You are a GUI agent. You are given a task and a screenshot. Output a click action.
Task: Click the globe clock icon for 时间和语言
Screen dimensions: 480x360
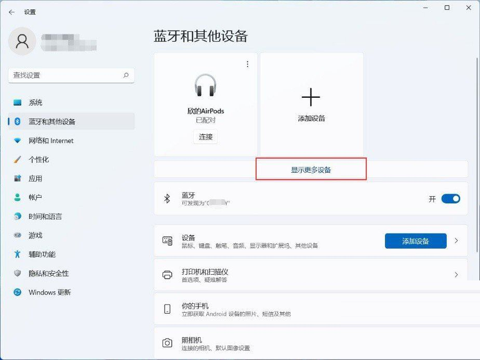coord(18,216)
